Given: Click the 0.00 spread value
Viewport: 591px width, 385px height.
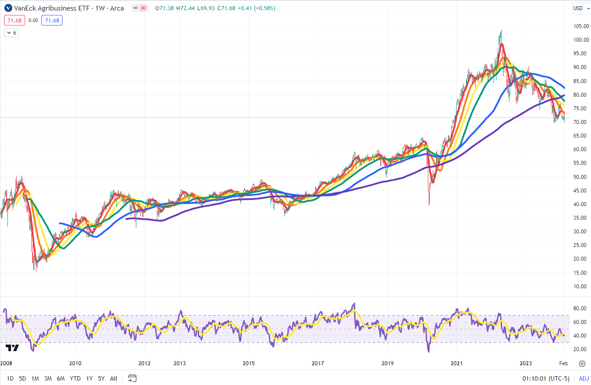Looking at the screenshot, I should click(x=33, y=20).
